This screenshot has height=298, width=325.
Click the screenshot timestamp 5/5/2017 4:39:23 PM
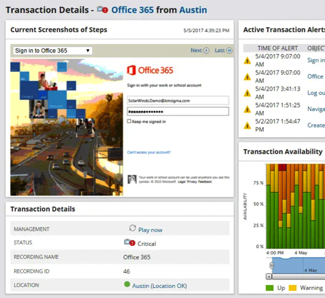(x=206, y=30)
